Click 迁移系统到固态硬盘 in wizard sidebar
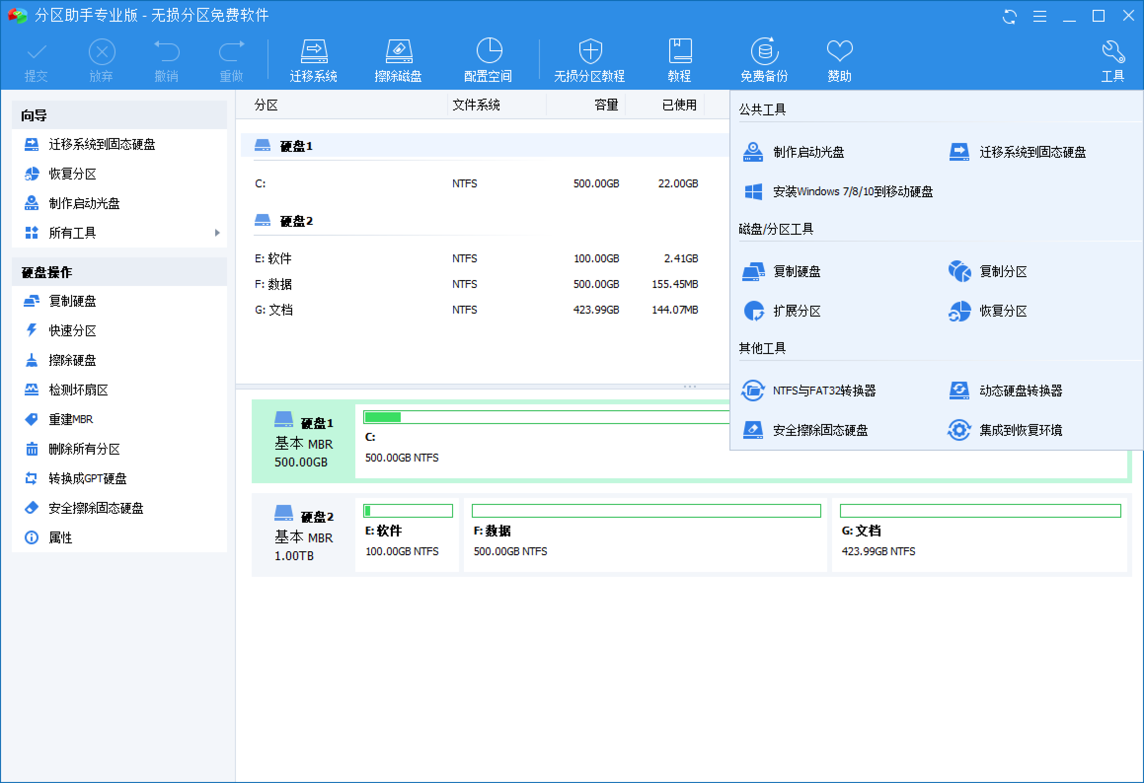Screen dimensions: 1144x783 (x=119, y=144)
